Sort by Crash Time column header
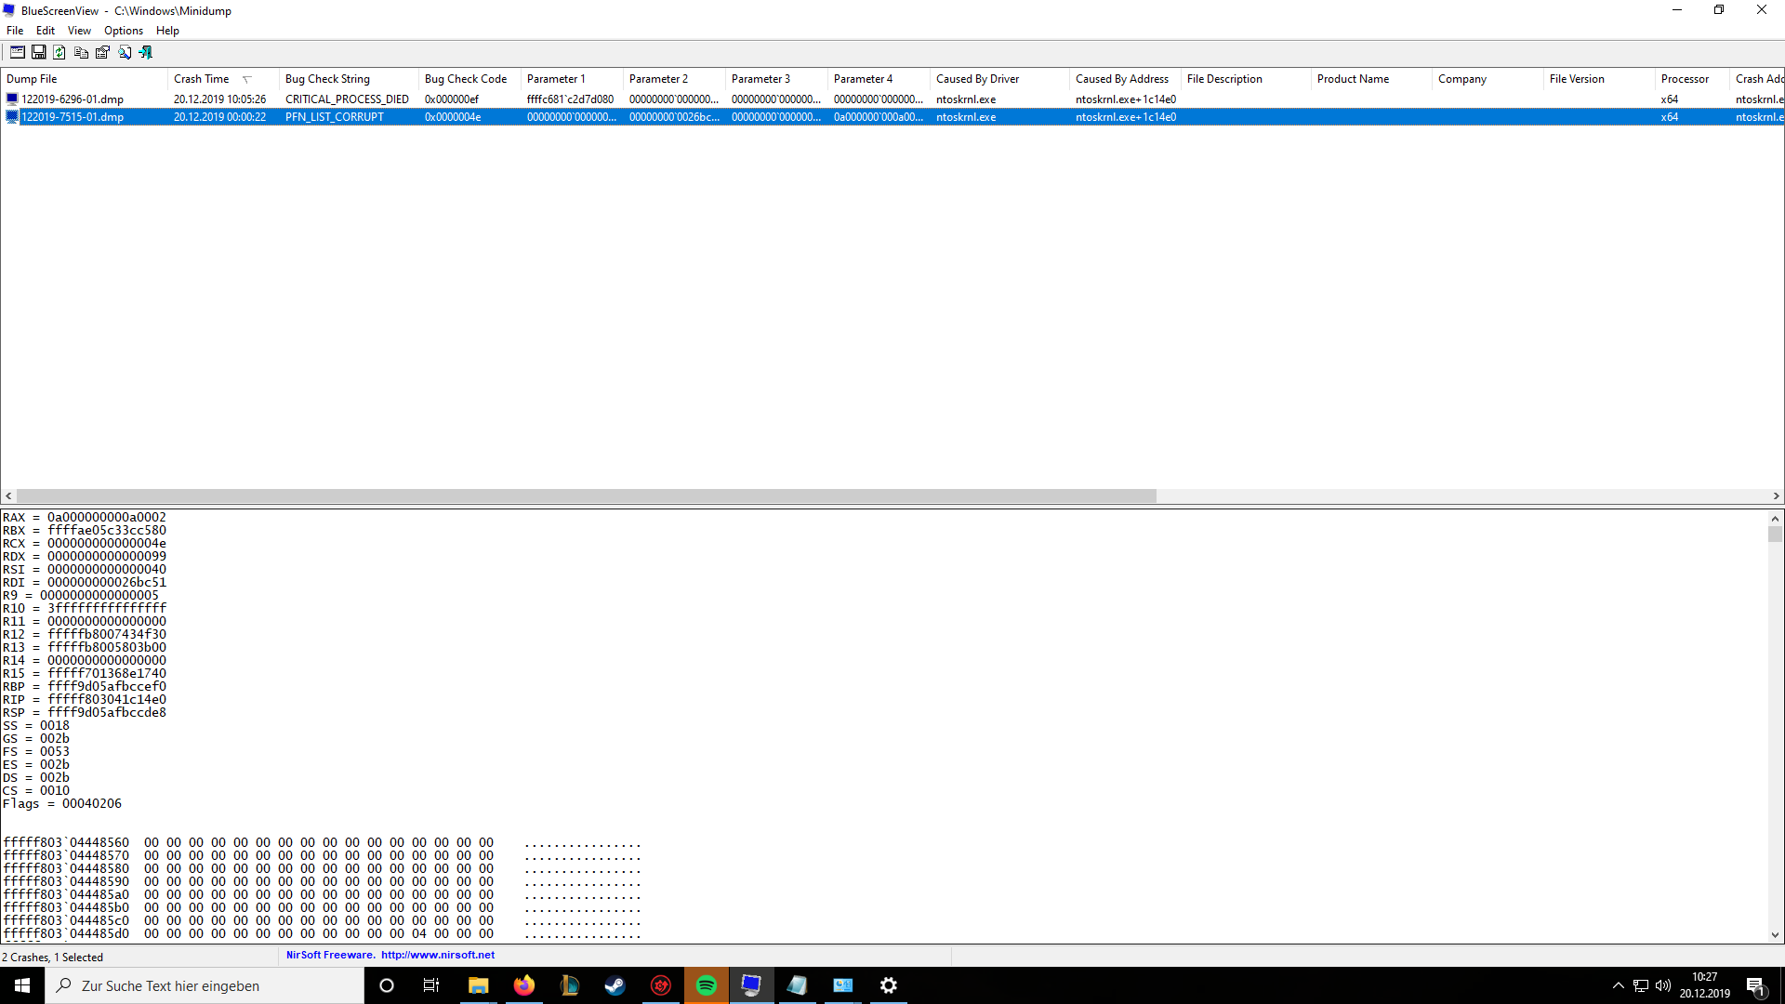 tap(202, 79)
